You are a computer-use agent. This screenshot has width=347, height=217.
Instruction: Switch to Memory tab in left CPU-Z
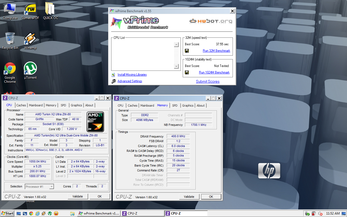pos(51,105)
